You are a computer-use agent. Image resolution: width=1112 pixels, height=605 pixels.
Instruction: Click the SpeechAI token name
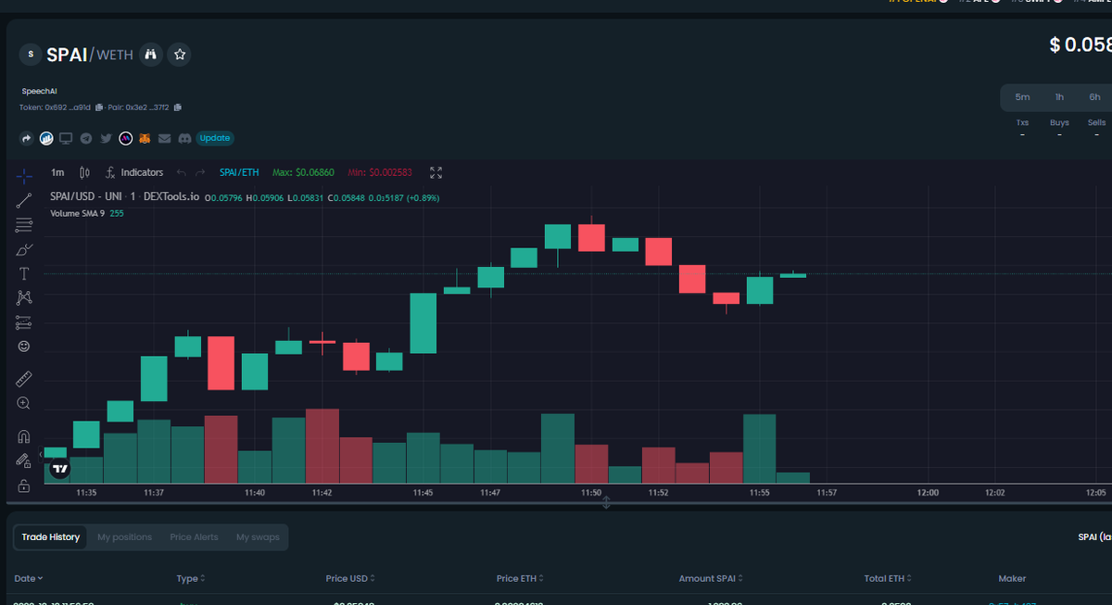tap(39, 92)
